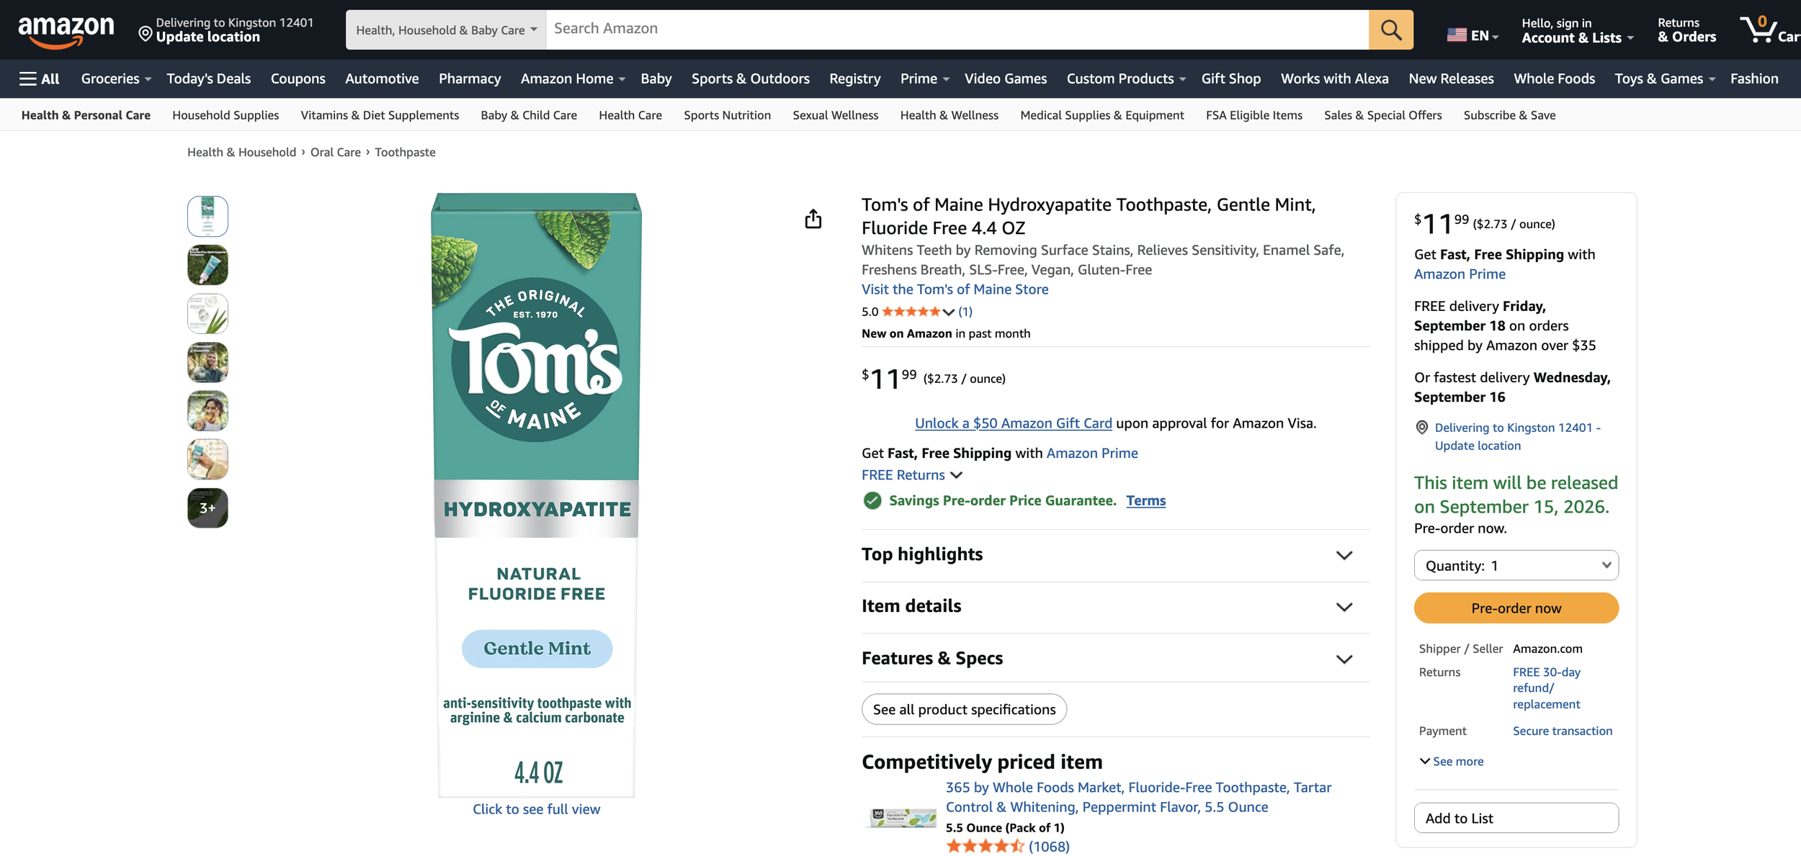Image resolution: width=1801 pixels, height=856 pixels.
Task: Click the share icon beside product image
Action: tap(813, 219)
